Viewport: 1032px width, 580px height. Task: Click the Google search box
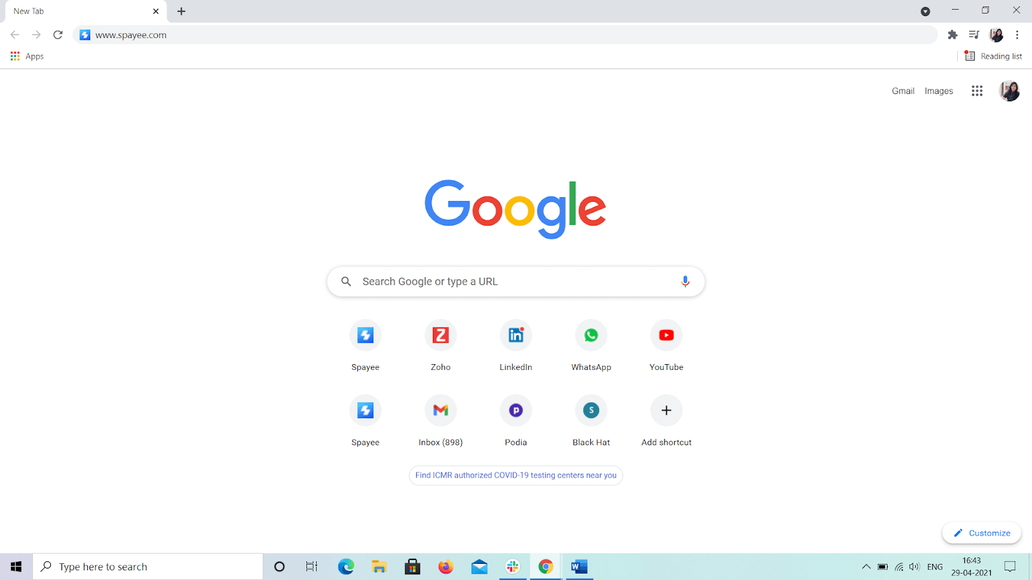pos(510,282)
